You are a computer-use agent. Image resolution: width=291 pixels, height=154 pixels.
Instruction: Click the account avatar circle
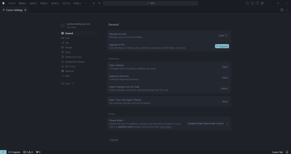63,25
